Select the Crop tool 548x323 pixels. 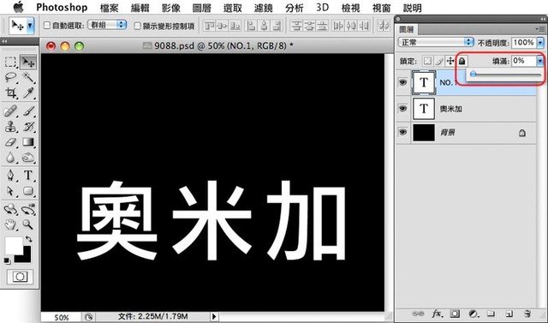click(10, 93)
